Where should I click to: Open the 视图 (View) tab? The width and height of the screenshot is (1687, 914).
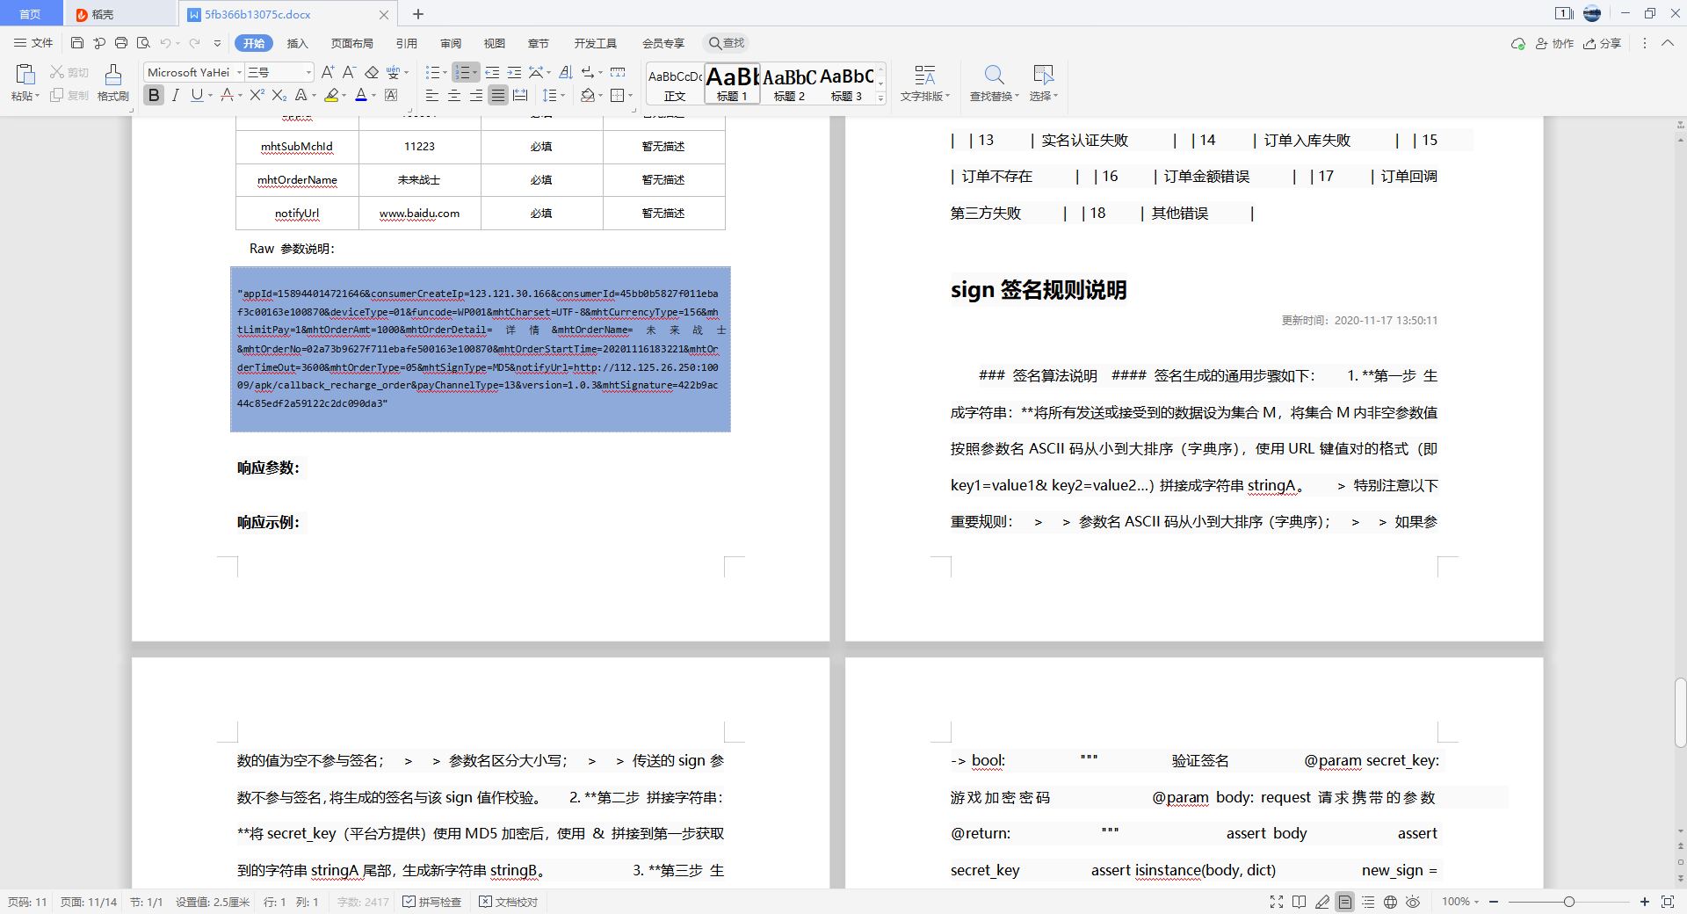[x=495, y=43]
